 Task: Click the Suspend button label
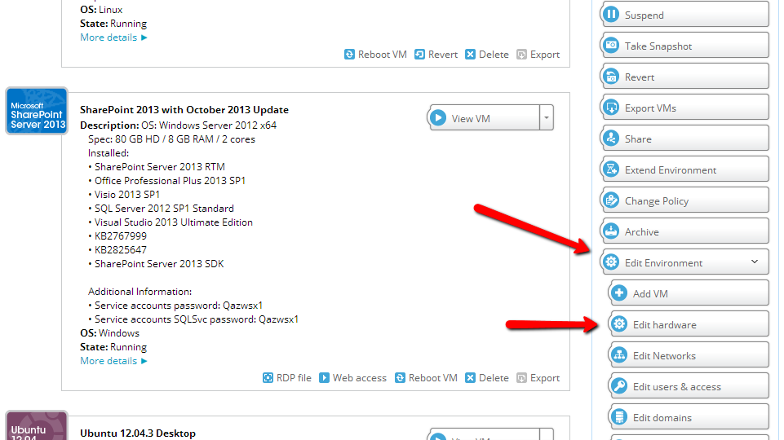click(644, 15)
